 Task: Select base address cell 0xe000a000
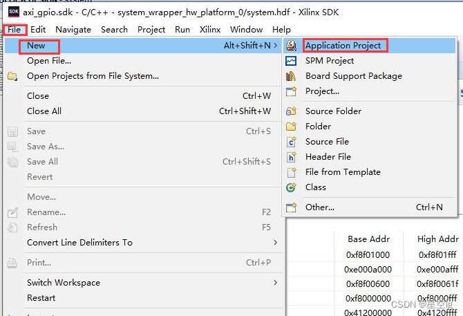[368, 270]
